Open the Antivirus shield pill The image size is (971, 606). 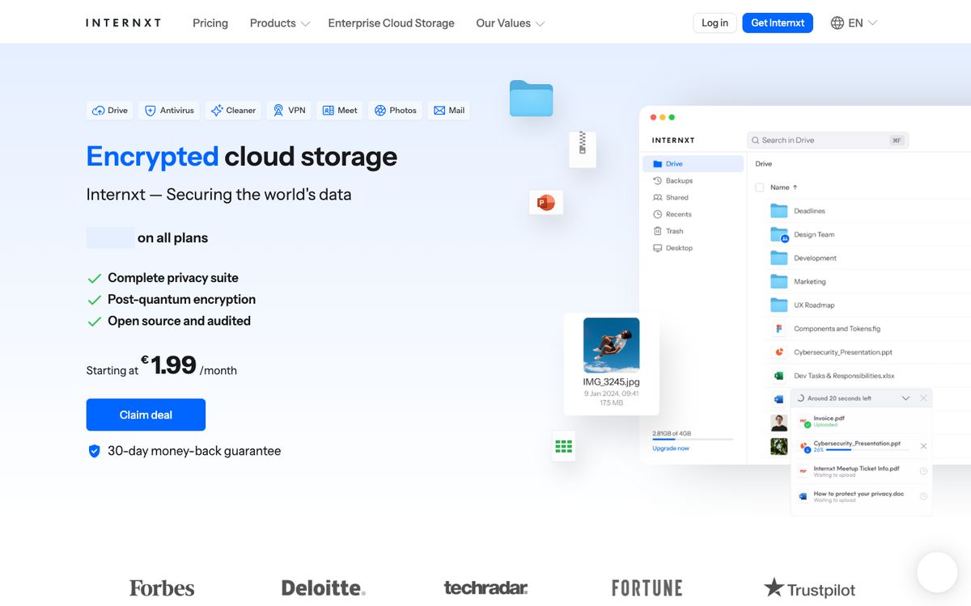click(170, 111)
